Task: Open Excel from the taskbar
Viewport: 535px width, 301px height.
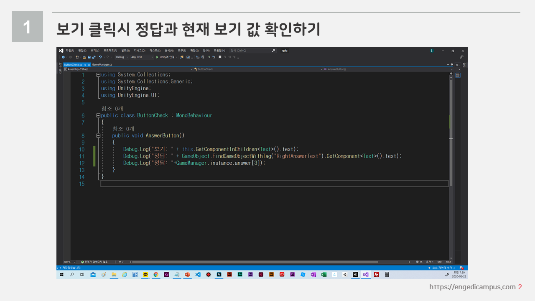Action: click(324, 275)
